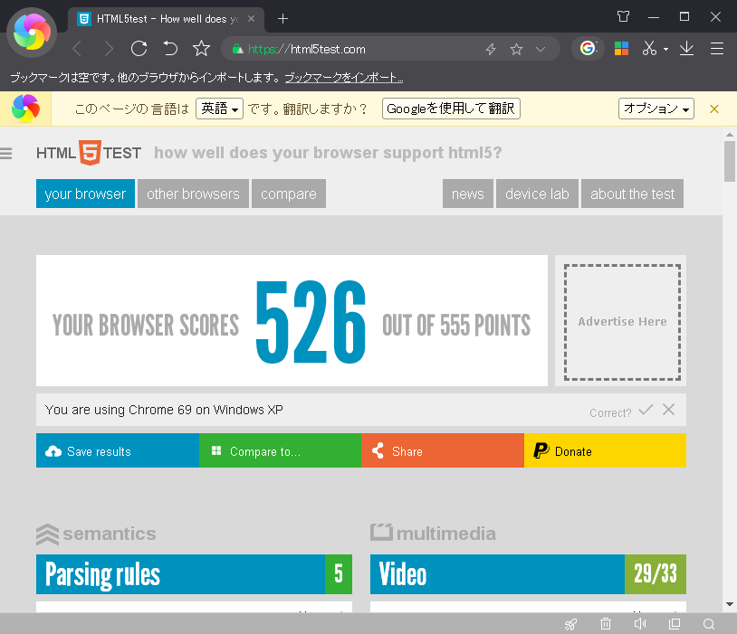The image size is (737, 634).
Task: Click the colorful grid extension icon
Action: pos(621,48)
